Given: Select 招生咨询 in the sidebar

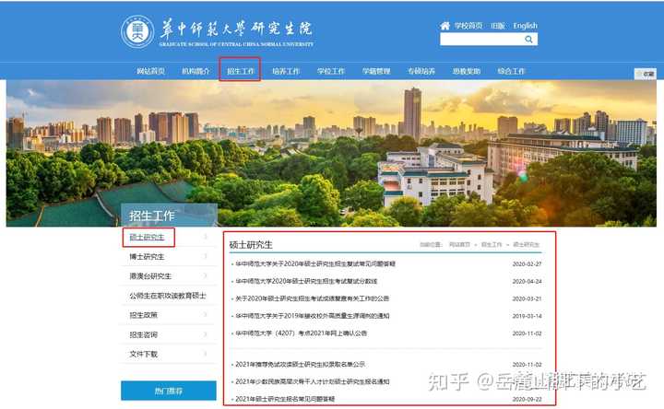Looking at the screenshot, I should coord(143,334).
